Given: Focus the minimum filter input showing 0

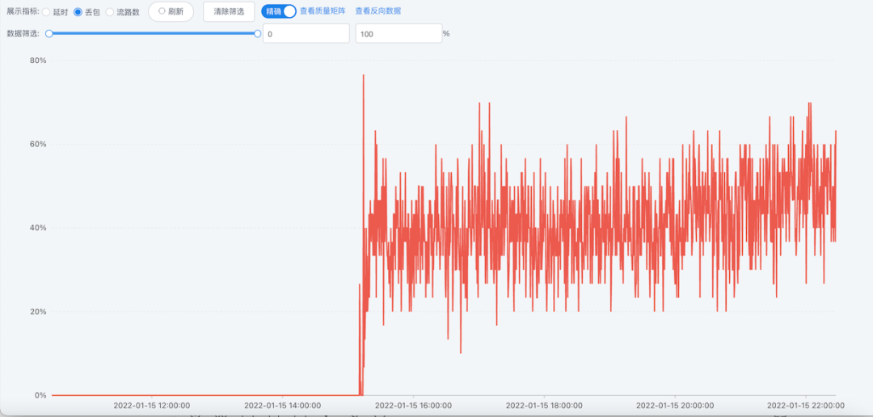Looking at the screenshot, I should [x=306, y=34].
